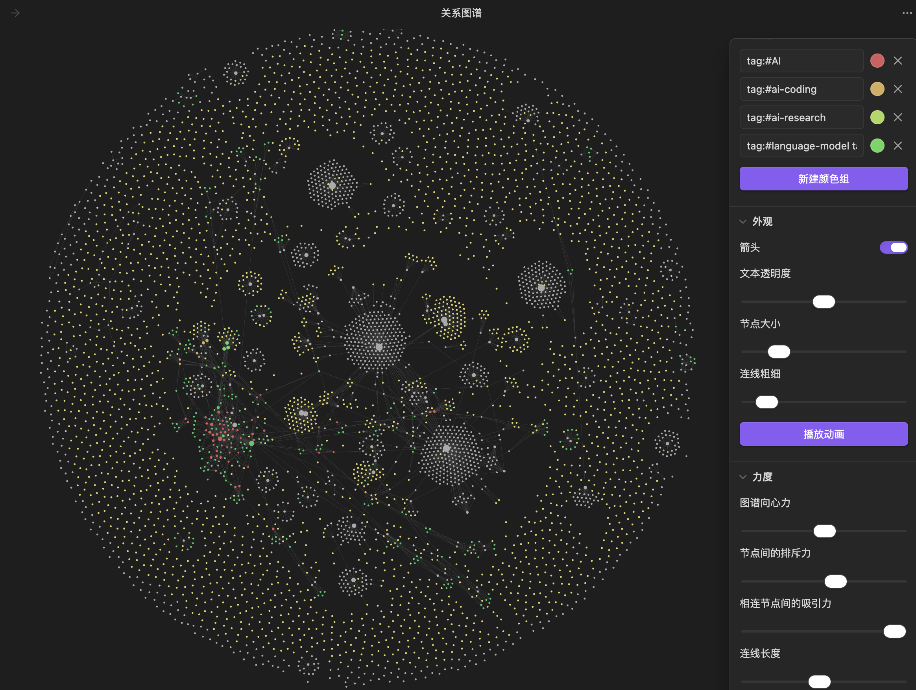Click the 节点大小 slider handle
The height and width of the screenshot is (690, 916).
pos(779,352)
